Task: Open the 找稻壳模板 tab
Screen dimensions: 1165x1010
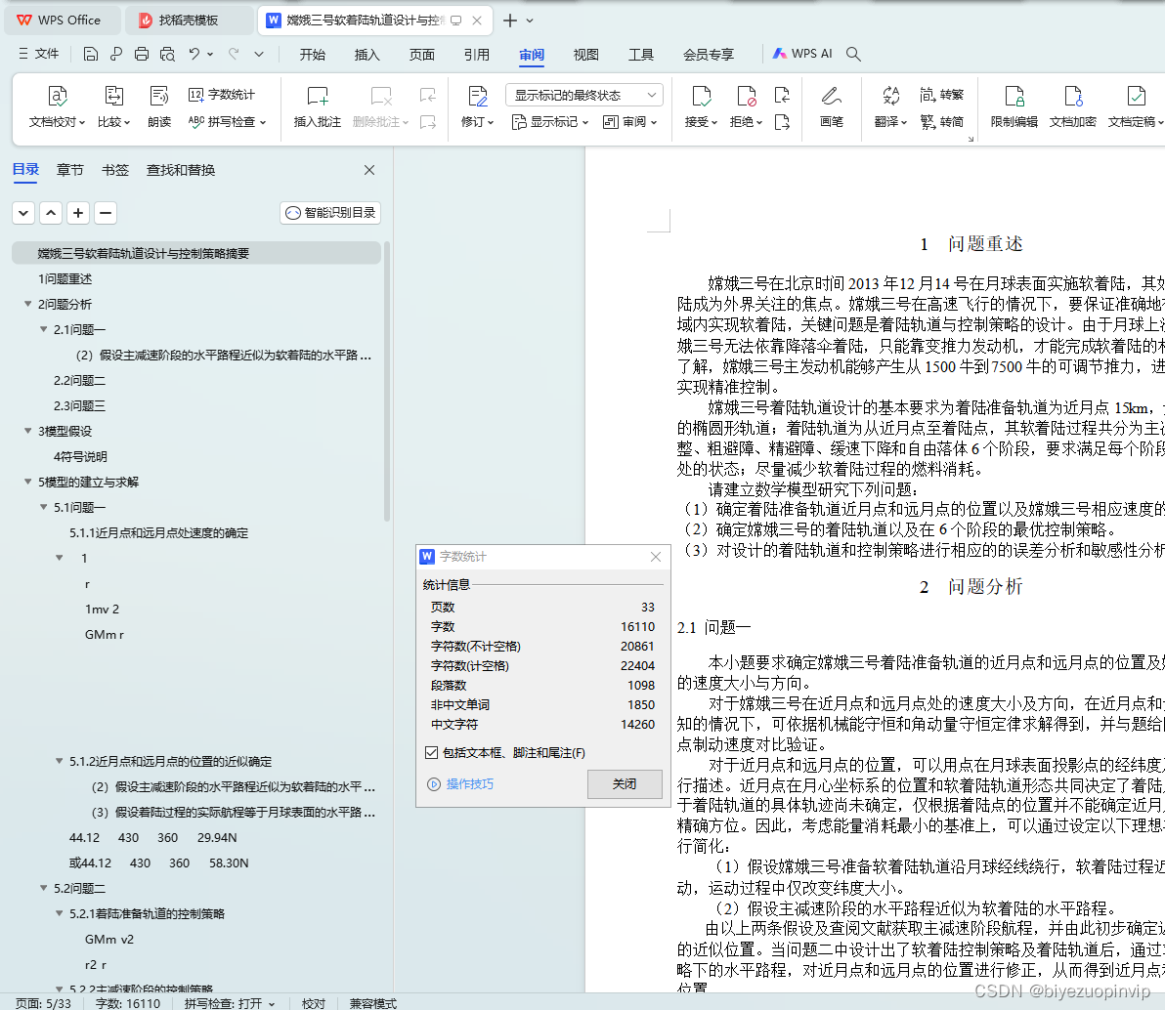Action: (188, 21)
